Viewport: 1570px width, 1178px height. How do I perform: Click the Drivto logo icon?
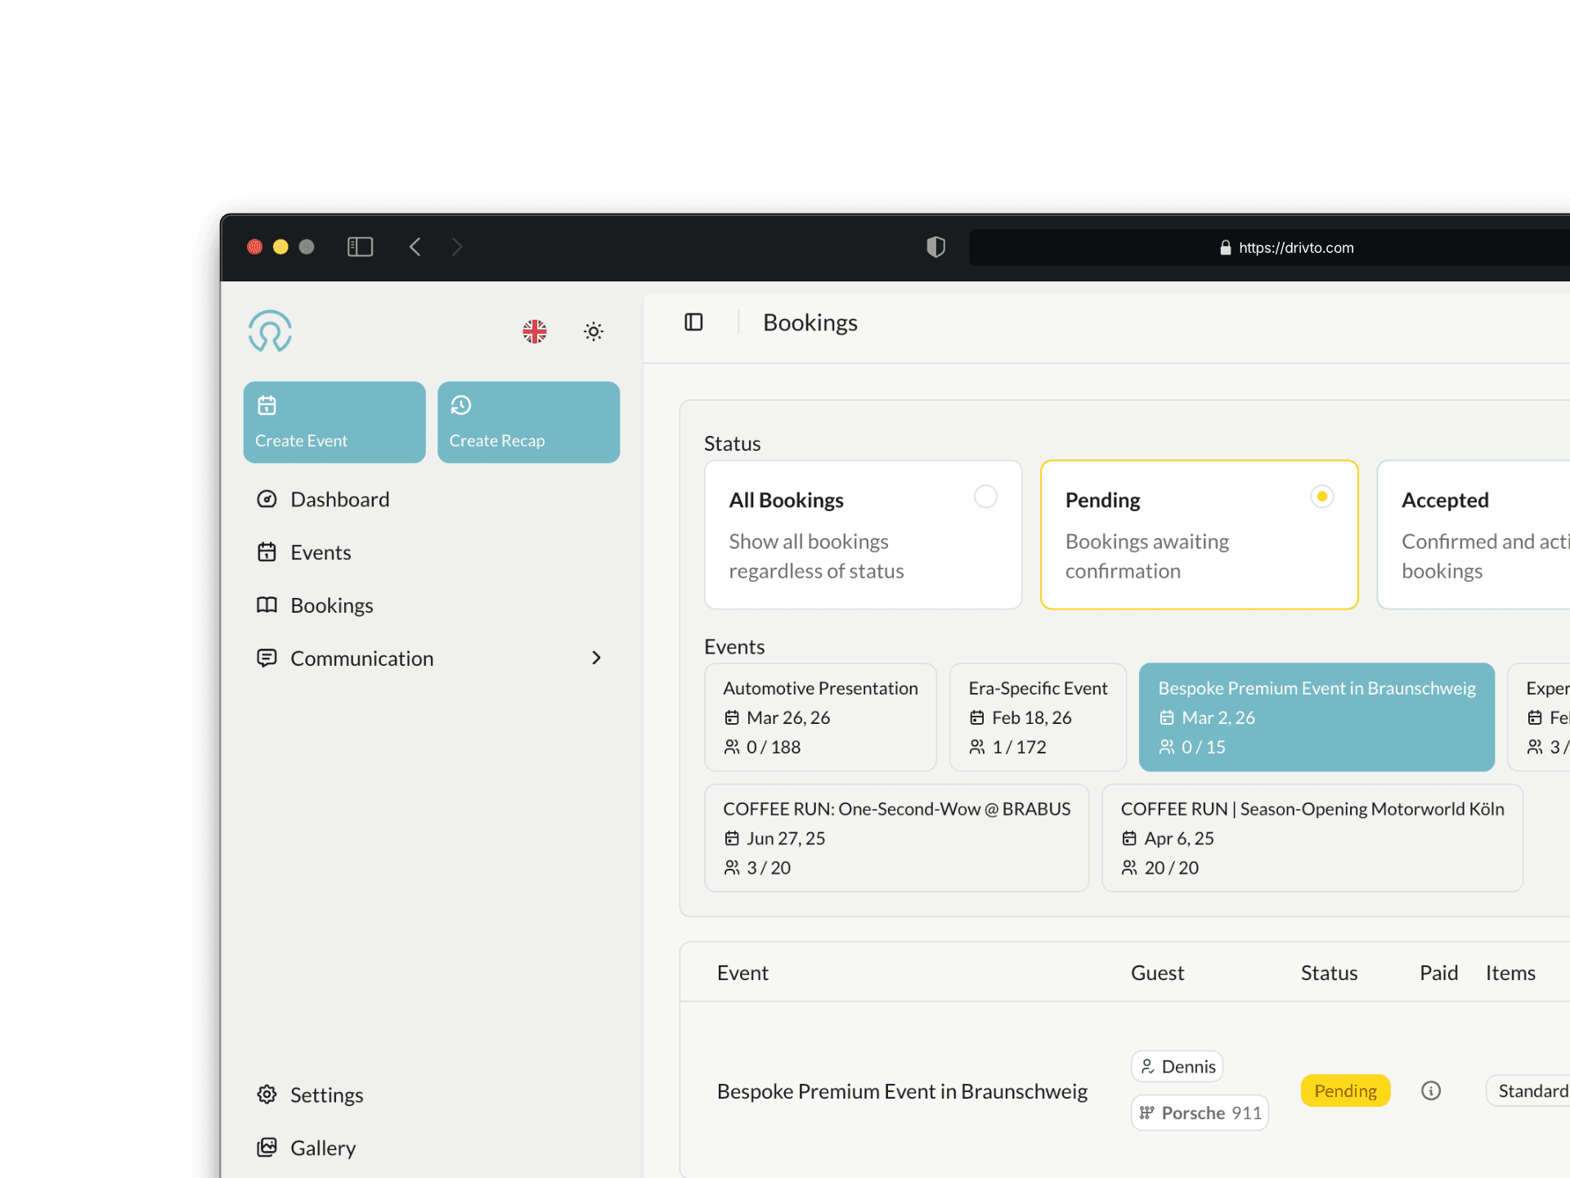tap(270, 331)
